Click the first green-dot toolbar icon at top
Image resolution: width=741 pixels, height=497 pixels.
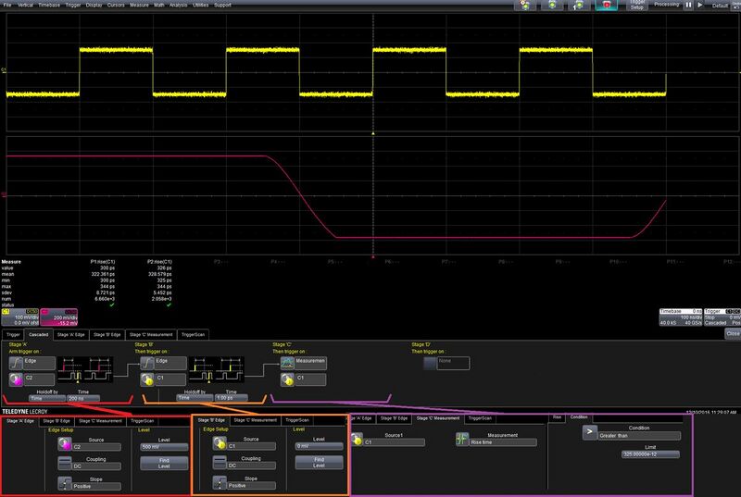point(525,6)
